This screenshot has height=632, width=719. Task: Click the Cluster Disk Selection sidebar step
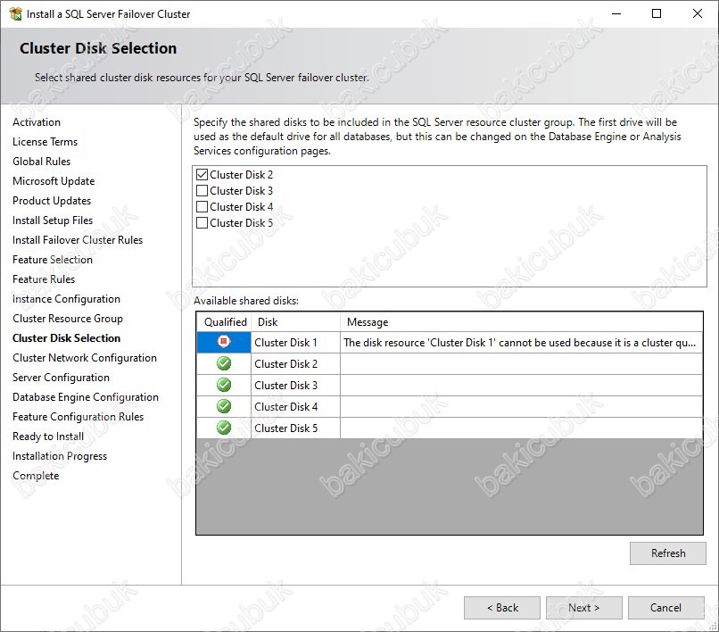pos(67,338)
